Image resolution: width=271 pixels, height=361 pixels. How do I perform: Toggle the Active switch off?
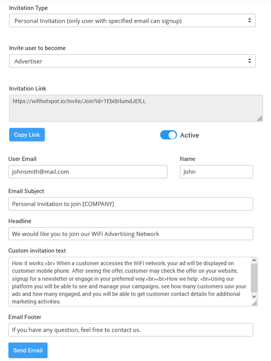click(168, 135)
